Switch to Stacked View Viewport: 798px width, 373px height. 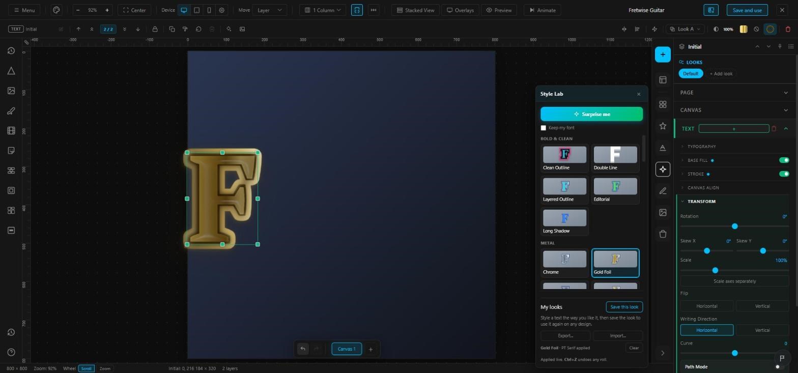(416, 10)
